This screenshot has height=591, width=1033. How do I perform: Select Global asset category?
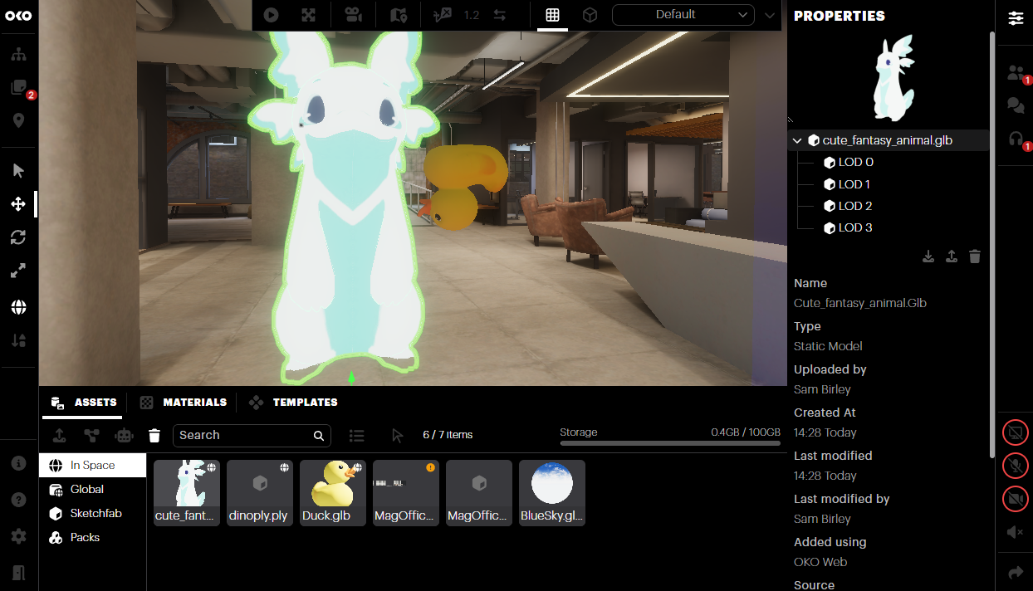[93, 490]
